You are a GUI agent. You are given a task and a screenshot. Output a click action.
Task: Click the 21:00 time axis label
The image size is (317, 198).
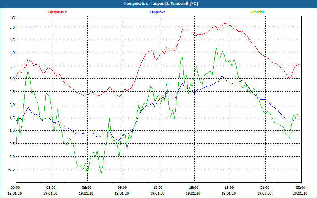click(265, 188)
